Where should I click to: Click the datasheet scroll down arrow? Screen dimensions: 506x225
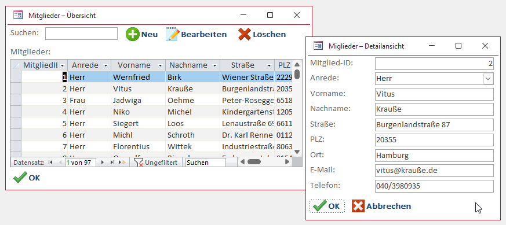click(297, 152)
